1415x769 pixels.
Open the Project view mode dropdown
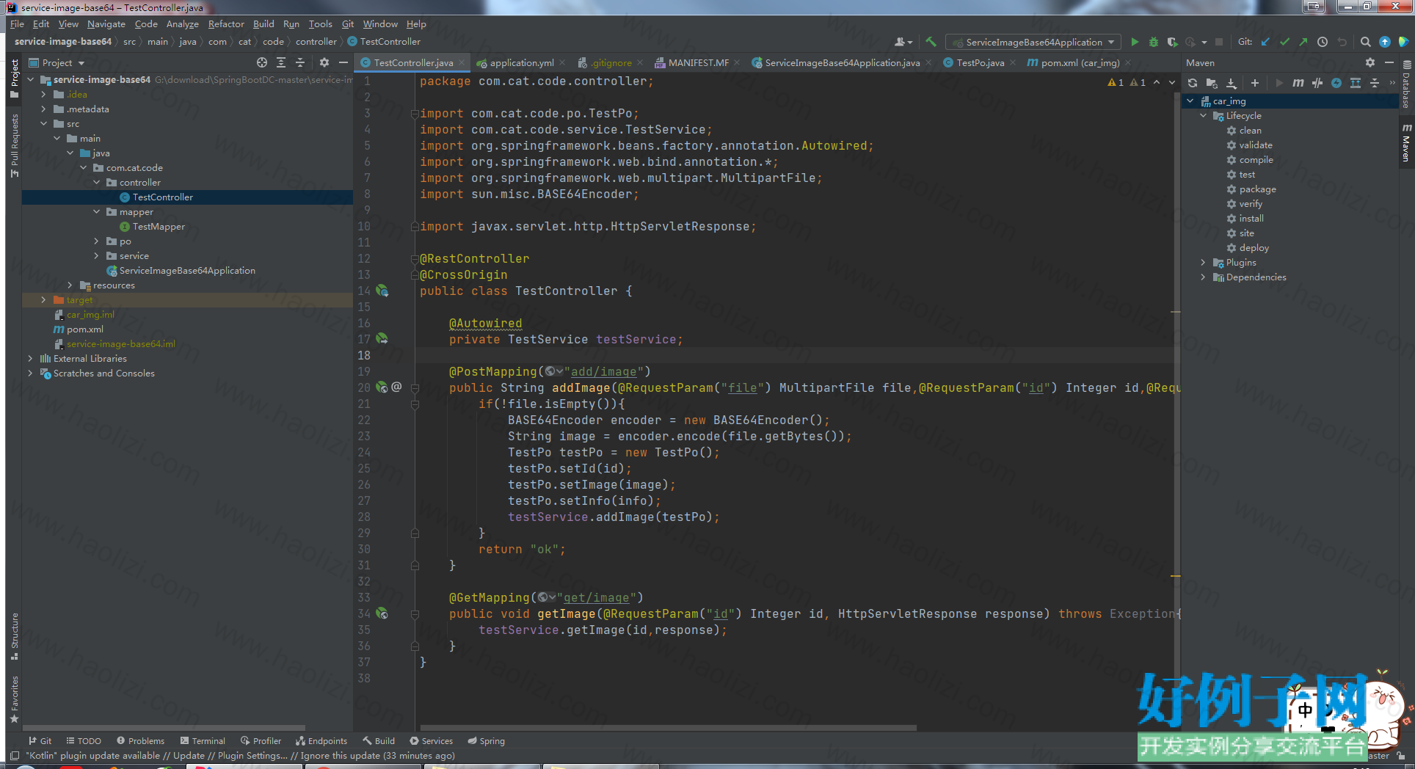pos(57,62)
